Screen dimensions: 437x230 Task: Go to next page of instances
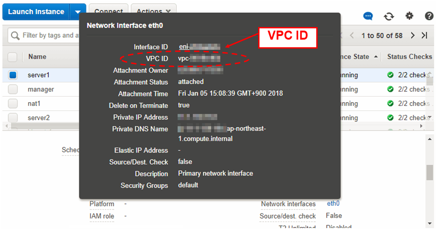click(412, 36)
